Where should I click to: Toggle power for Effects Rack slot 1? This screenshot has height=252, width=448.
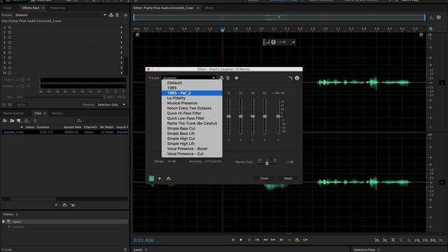10,27
